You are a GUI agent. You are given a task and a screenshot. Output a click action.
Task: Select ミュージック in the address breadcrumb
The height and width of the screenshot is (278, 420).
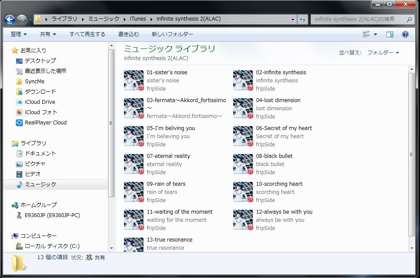click(104, 19)
